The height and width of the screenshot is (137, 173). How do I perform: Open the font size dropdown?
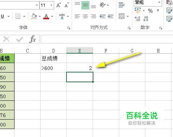point(52,5)
